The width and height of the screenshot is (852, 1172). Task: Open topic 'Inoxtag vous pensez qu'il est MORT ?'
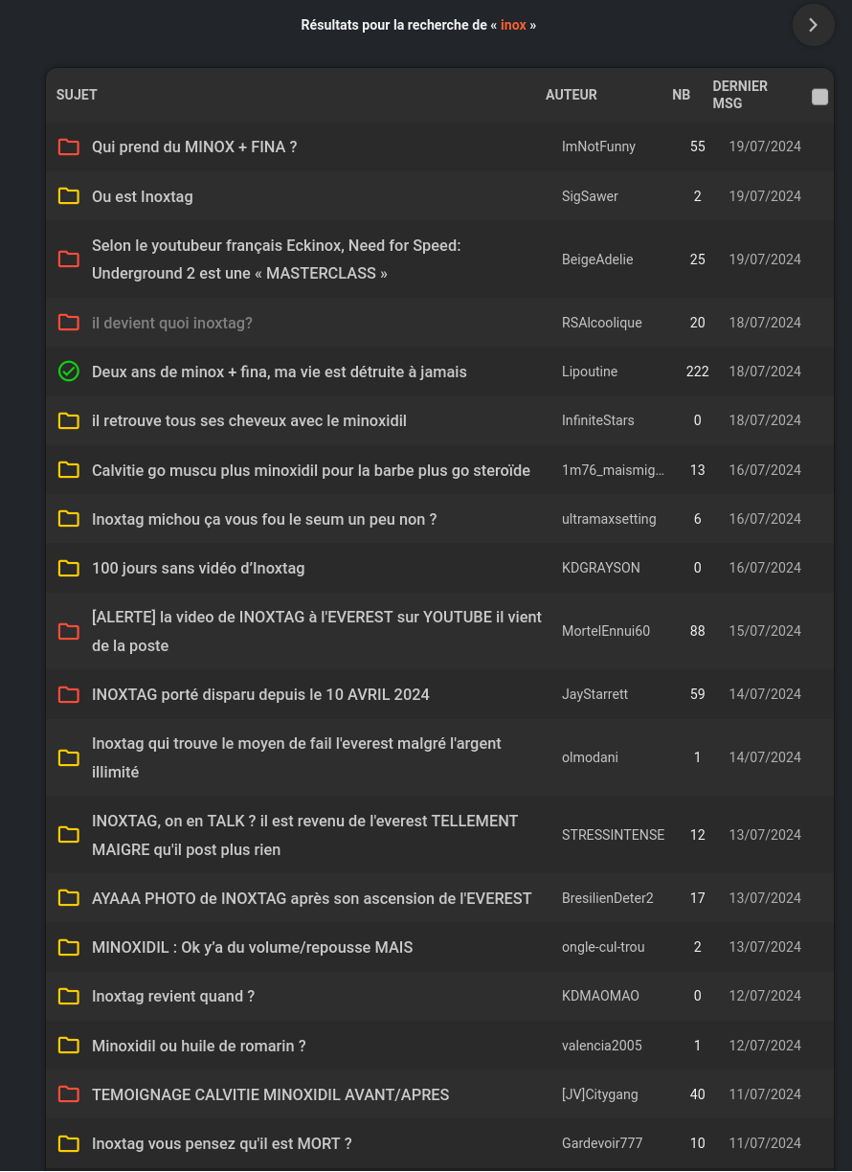pos(222,1143)
